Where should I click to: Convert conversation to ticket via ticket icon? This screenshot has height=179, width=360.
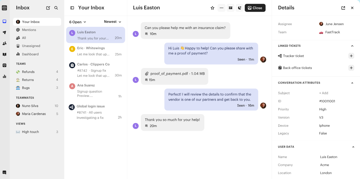(x=230, y=8)
